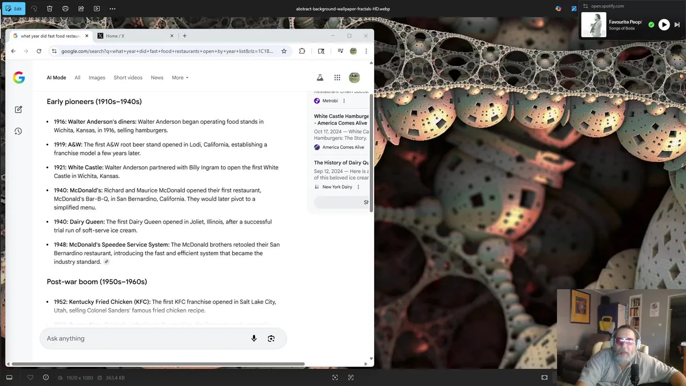Open the White Castle Hamburgers source link
The height and width of the screenshot is (386, 686).
coord(341,120)
